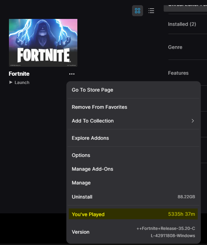
Task: Click the 88.22GB install size
Action: click(x=186, y=197)
